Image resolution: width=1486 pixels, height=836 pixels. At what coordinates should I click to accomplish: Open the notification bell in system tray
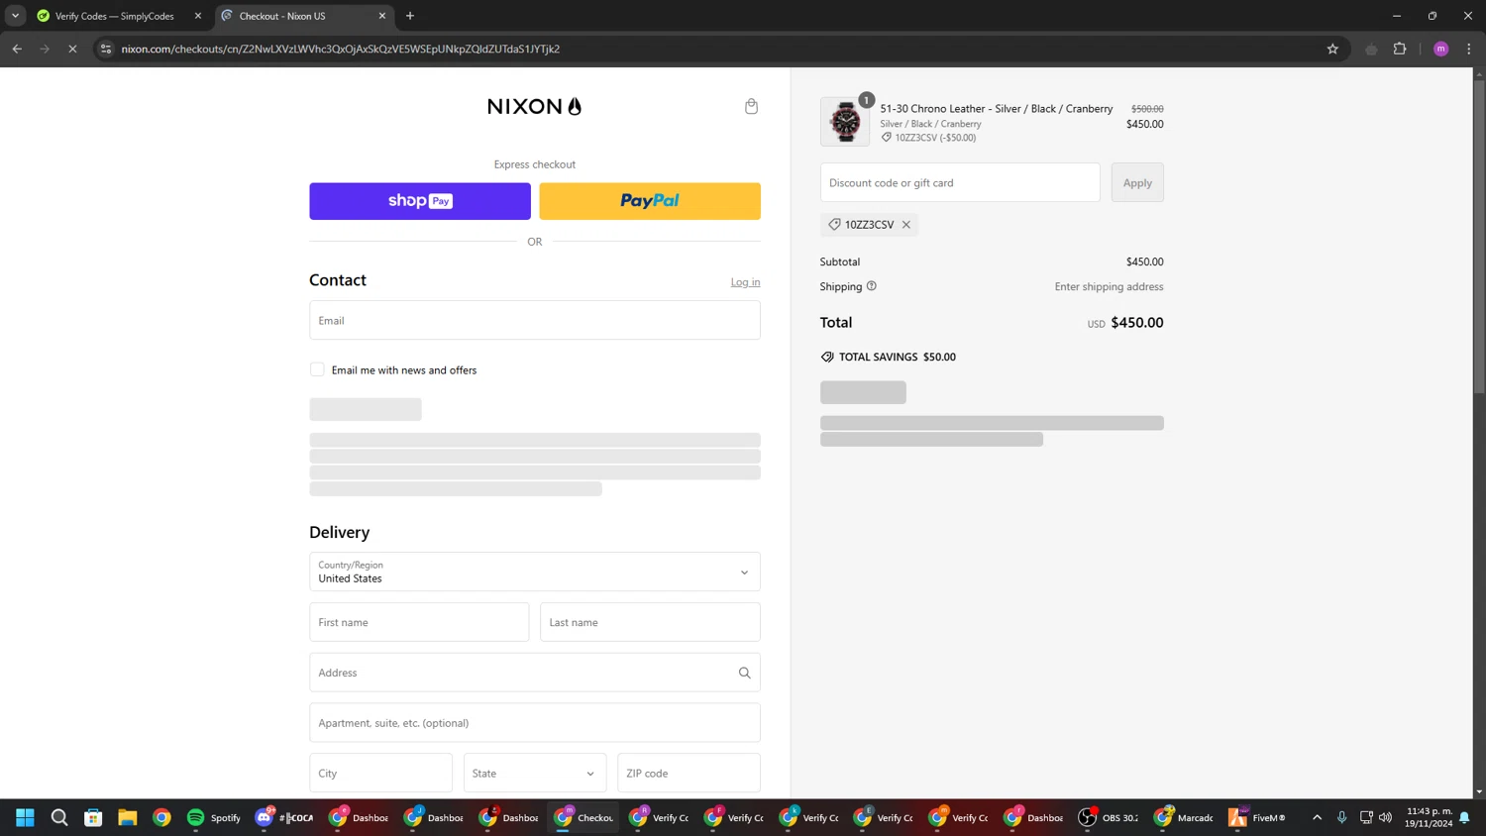tap(1464, 817)
